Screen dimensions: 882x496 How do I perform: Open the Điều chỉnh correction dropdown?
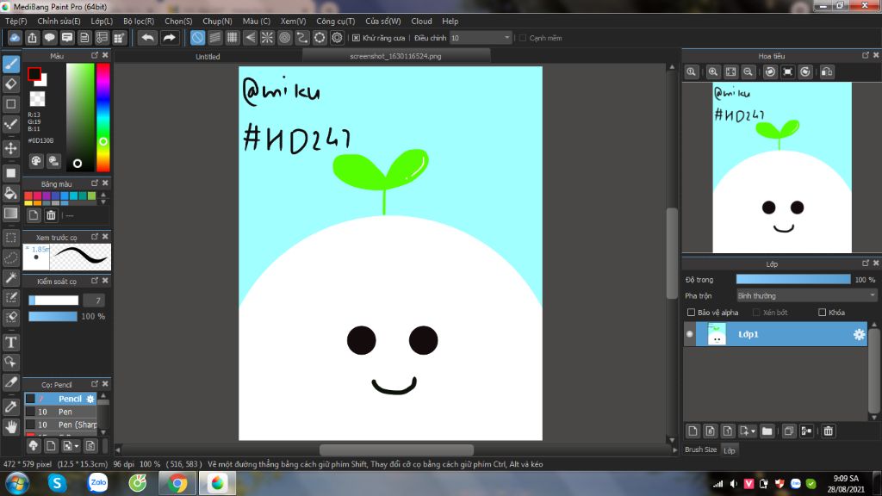[481, 38]
